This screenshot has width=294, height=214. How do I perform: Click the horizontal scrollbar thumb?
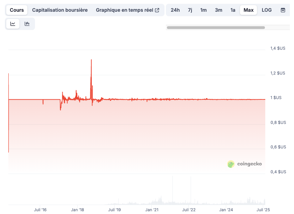pyautogui.click(x=216, y=28)
